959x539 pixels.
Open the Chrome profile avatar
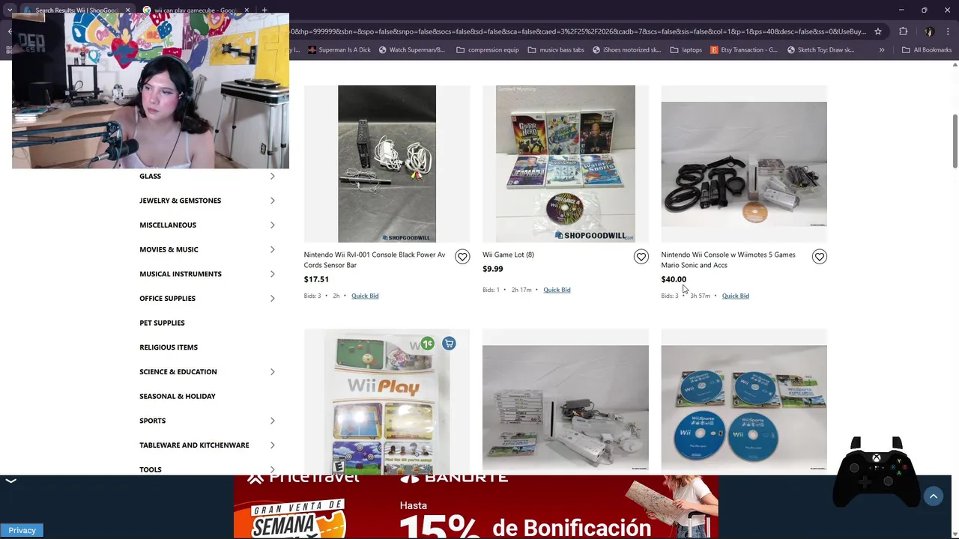coord(929,31)
